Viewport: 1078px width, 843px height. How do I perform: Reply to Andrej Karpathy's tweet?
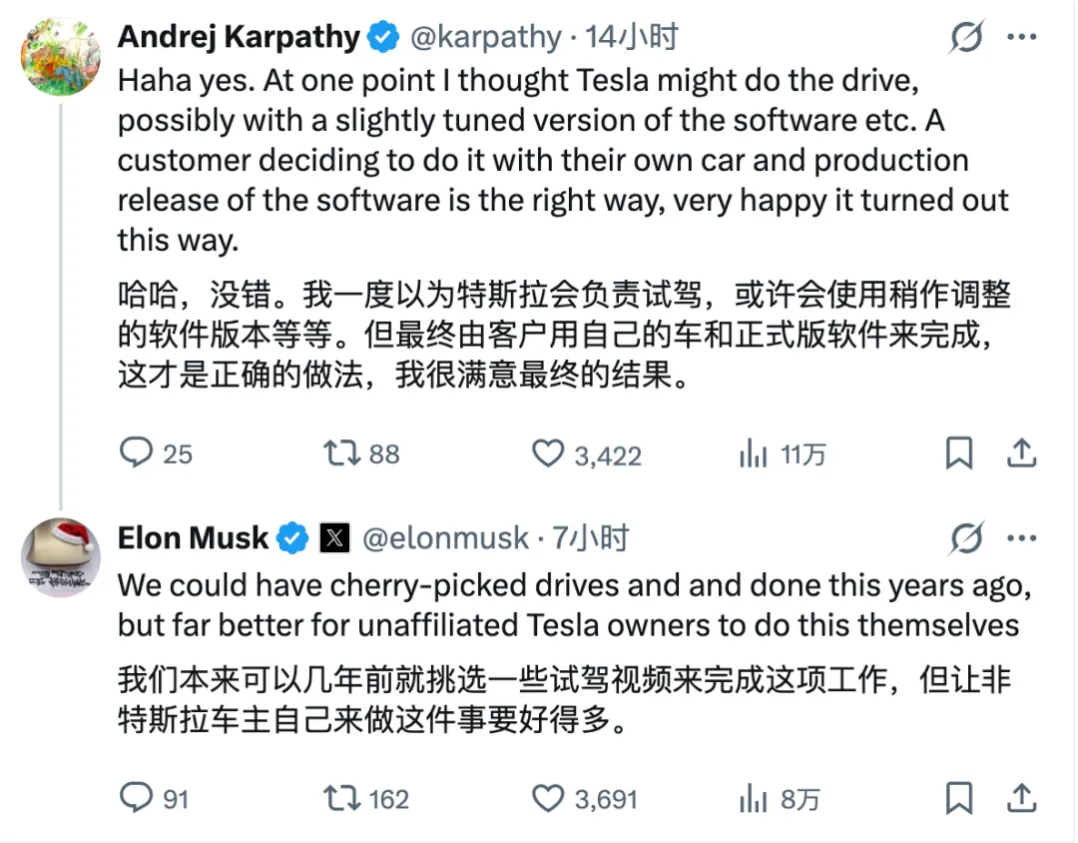[x=135, y=454]
